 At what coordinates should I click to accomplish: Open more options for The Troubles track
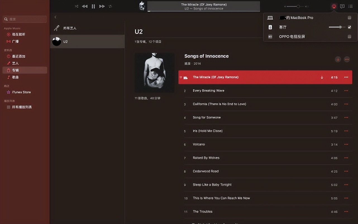coord(346,211)
